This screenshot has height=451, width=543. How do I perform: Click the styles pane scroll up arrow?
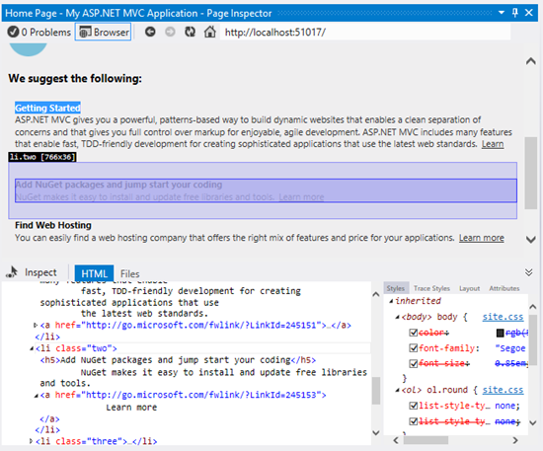[x=533, y=307]
